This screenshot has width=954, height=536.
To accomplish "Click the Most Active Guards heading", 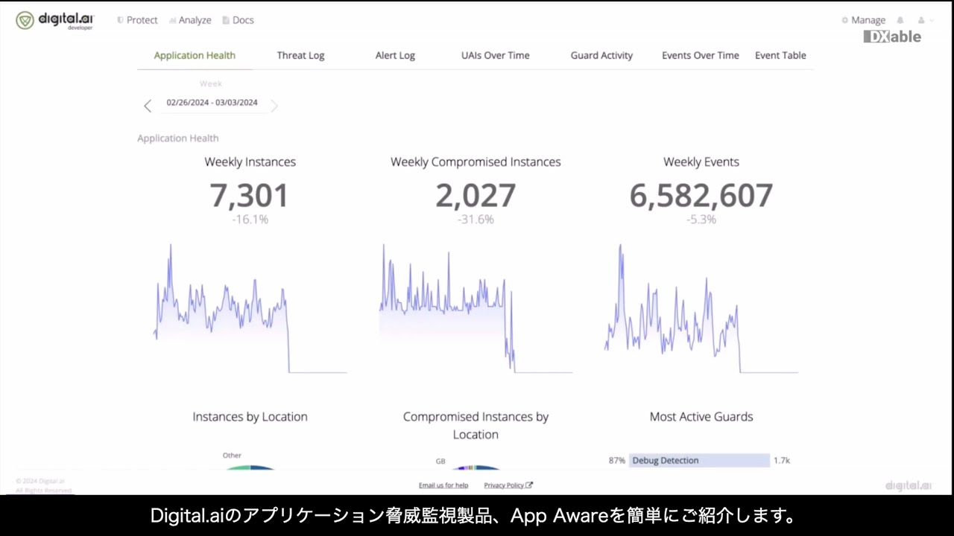I will (x=701, y=417).
